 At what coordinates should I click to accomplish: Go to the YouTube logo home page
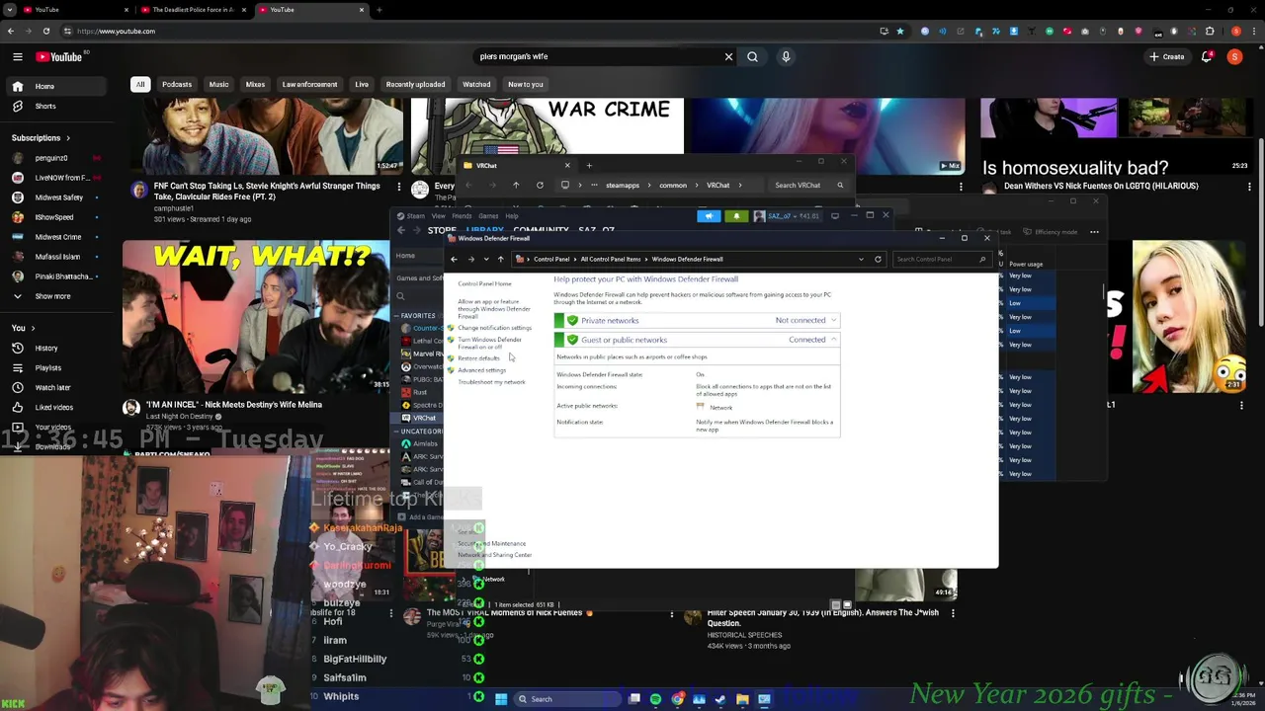click(59, 56)
